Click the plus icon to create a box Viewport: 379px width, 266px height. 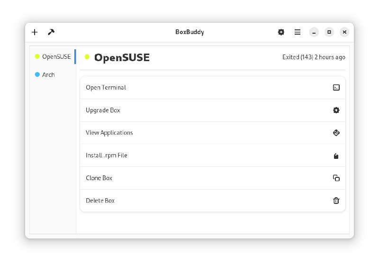click(35, 32)
